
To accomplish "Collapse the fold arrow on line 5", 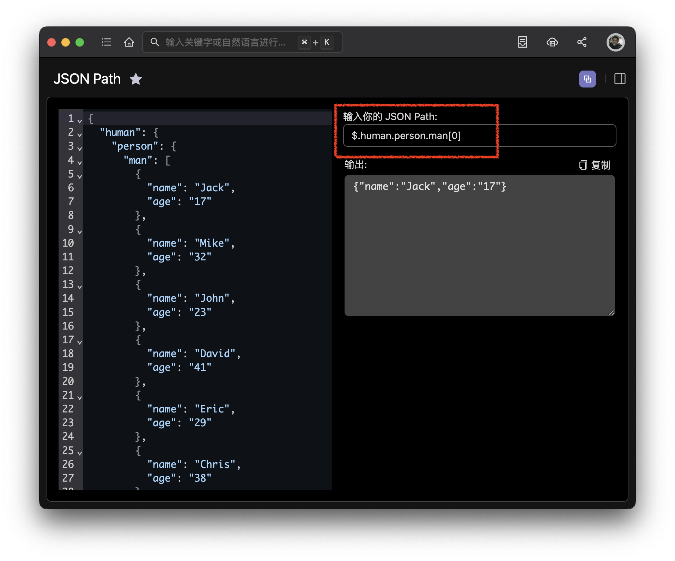I will (x=80, y=176).
